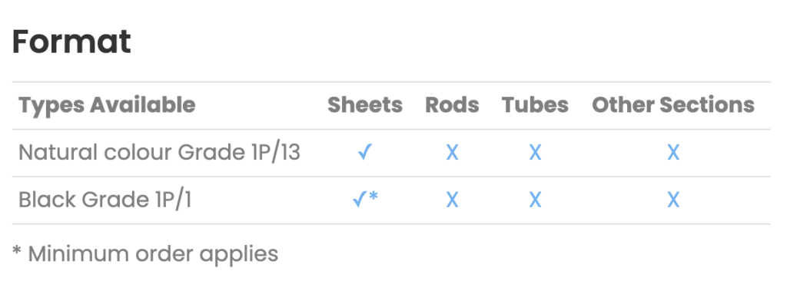
Task: Click the Sheets checkmark for Natural colour Grade
Action: pyautogui.click(x=365, y=153)
